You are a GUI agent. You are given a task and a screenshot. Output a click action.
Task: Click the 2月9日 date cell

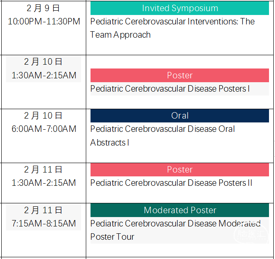click(43, 8)
